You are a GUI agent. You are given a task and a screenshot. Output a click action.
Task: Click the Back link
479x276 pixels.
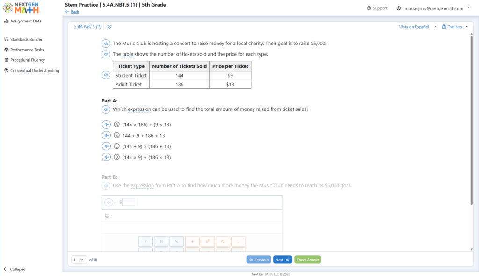click(75, 12)
